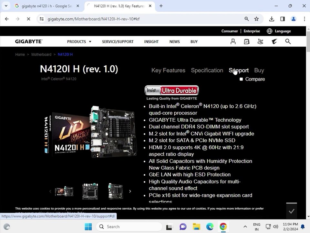Select the N4120I H (rev. 1.0) browser tab
Image resolution: width=310 pixels, height=233 pixels.
[119, 6]
